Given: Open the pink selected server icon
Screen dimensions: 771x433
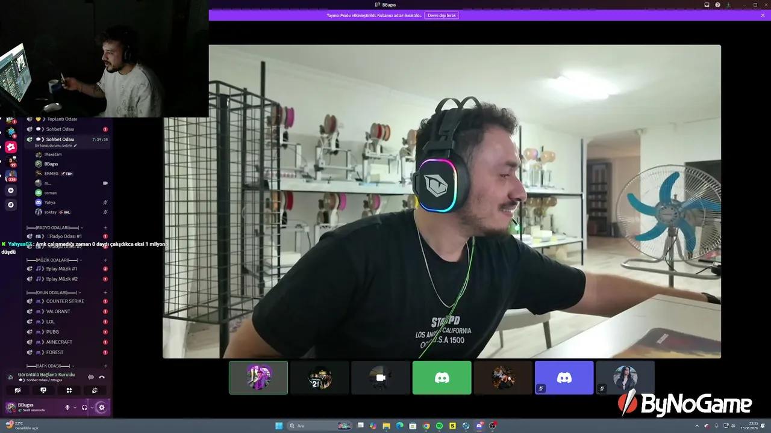Looking at the screenshot, I should coord(10,147).
